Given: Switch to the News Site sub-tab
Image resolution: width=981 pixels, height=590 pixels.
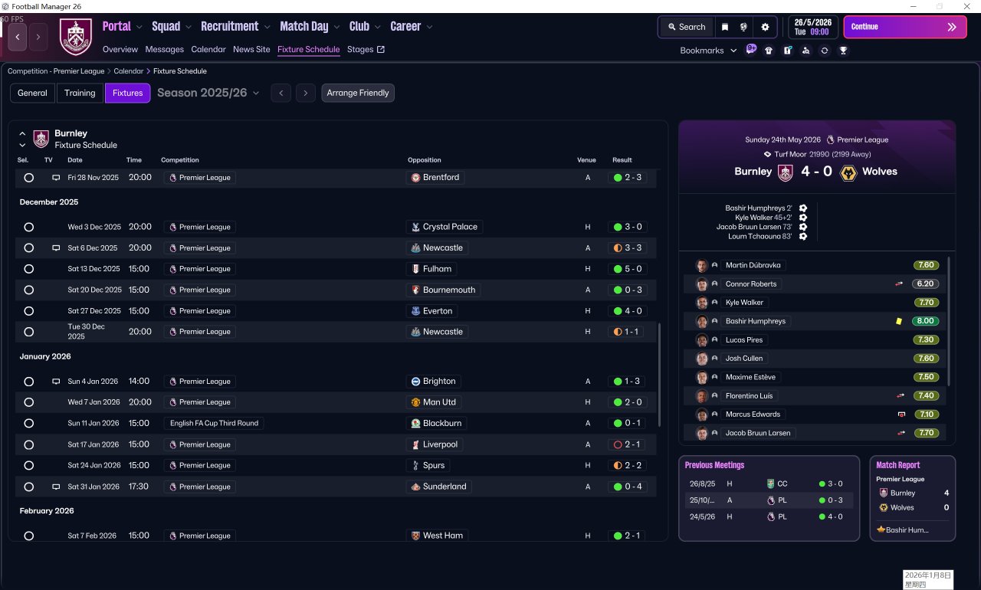Looking at the screenshot, I should (x=251, y=50).
